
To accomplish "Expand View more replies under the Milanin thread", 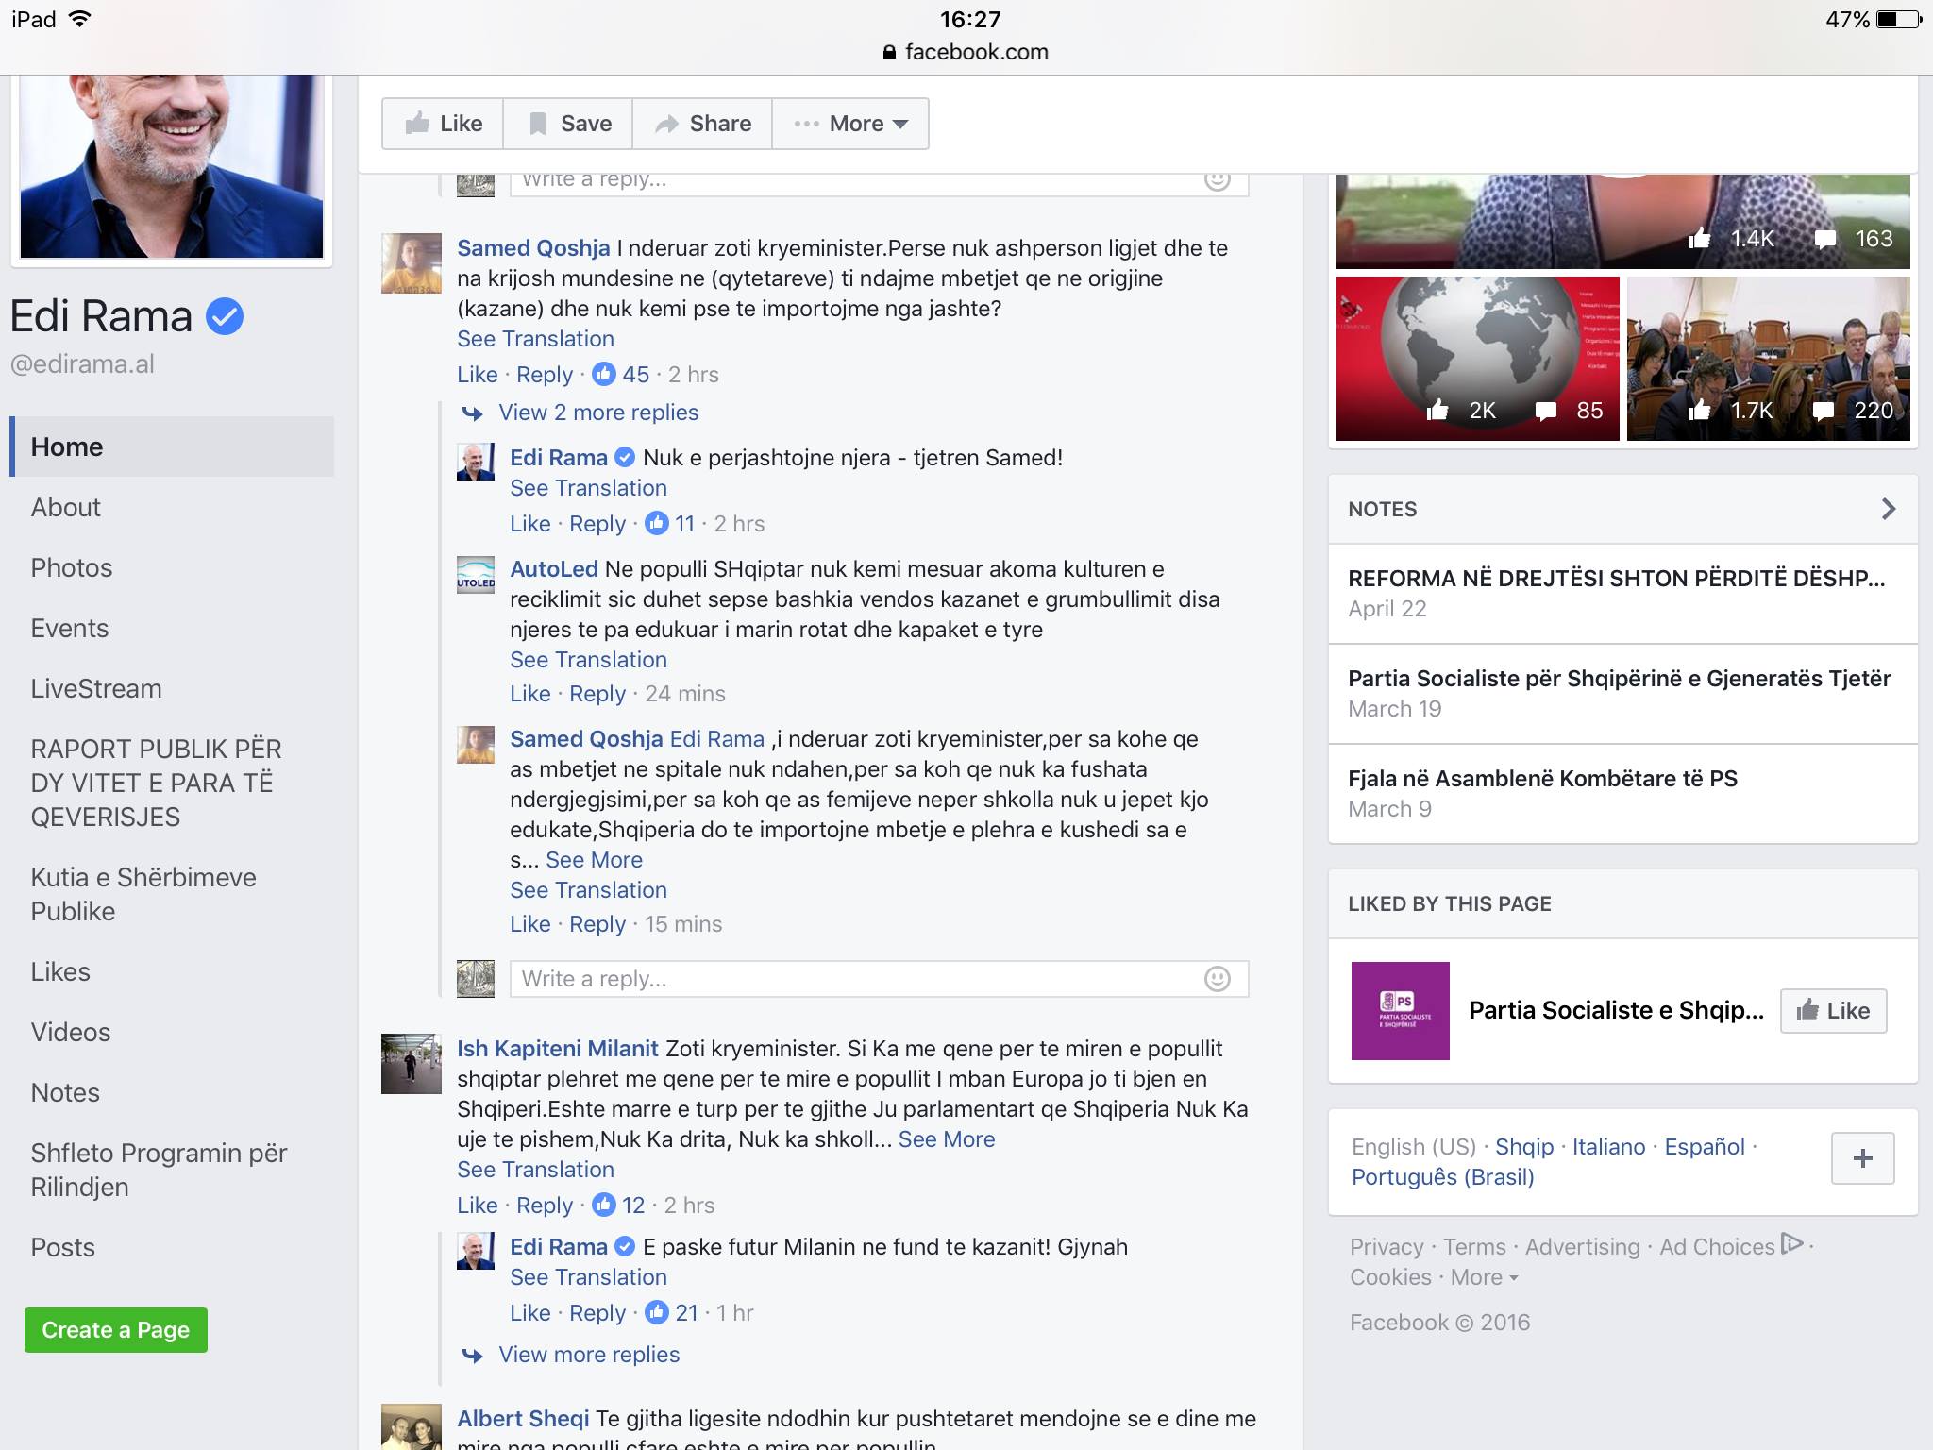I will click(x=589, y=1355).
